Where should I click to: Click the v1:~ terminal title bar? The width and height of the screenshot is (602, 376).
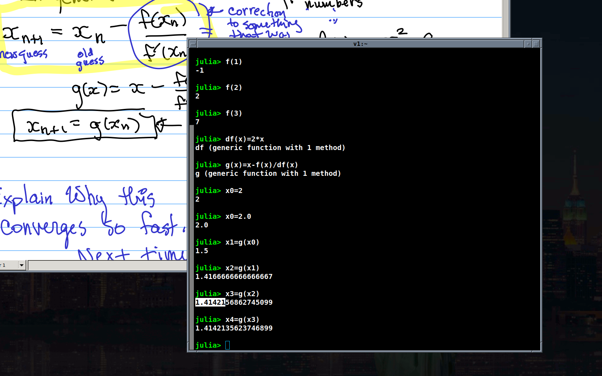[360, 44]
